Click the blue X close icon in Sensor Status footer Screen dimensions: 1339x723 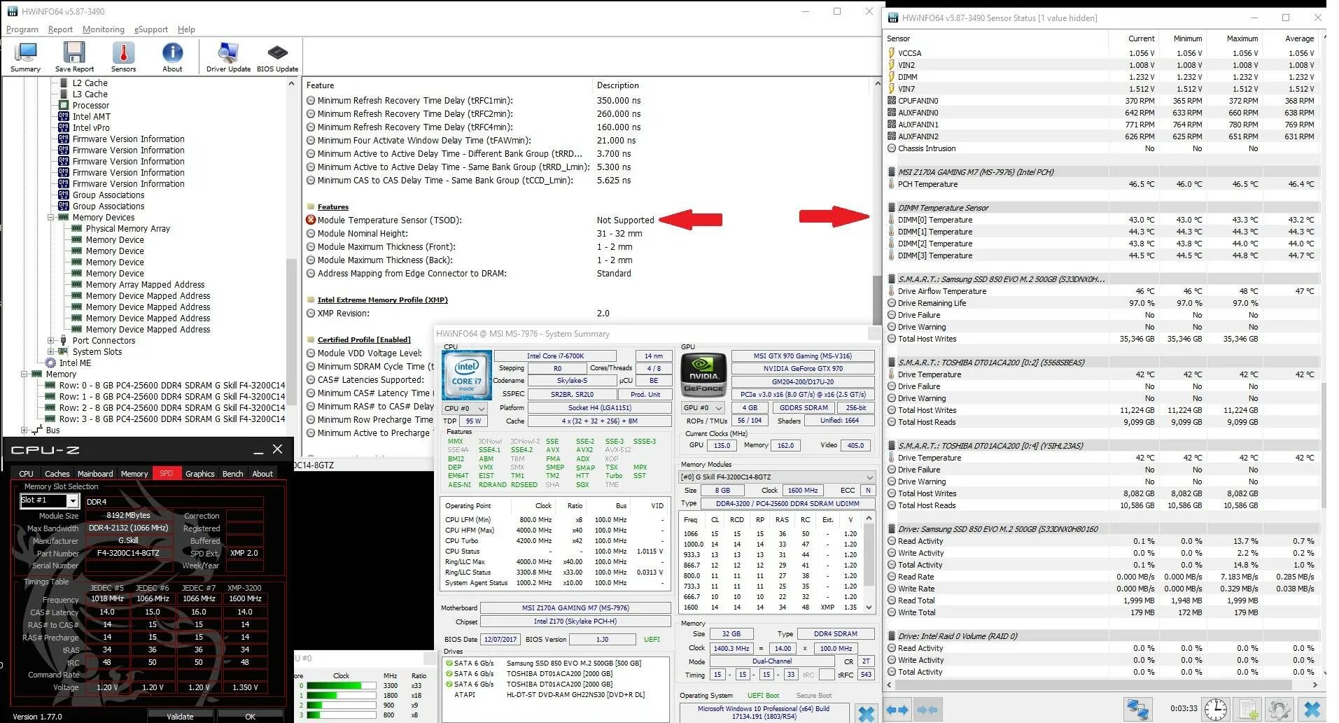click(1313, 709)
